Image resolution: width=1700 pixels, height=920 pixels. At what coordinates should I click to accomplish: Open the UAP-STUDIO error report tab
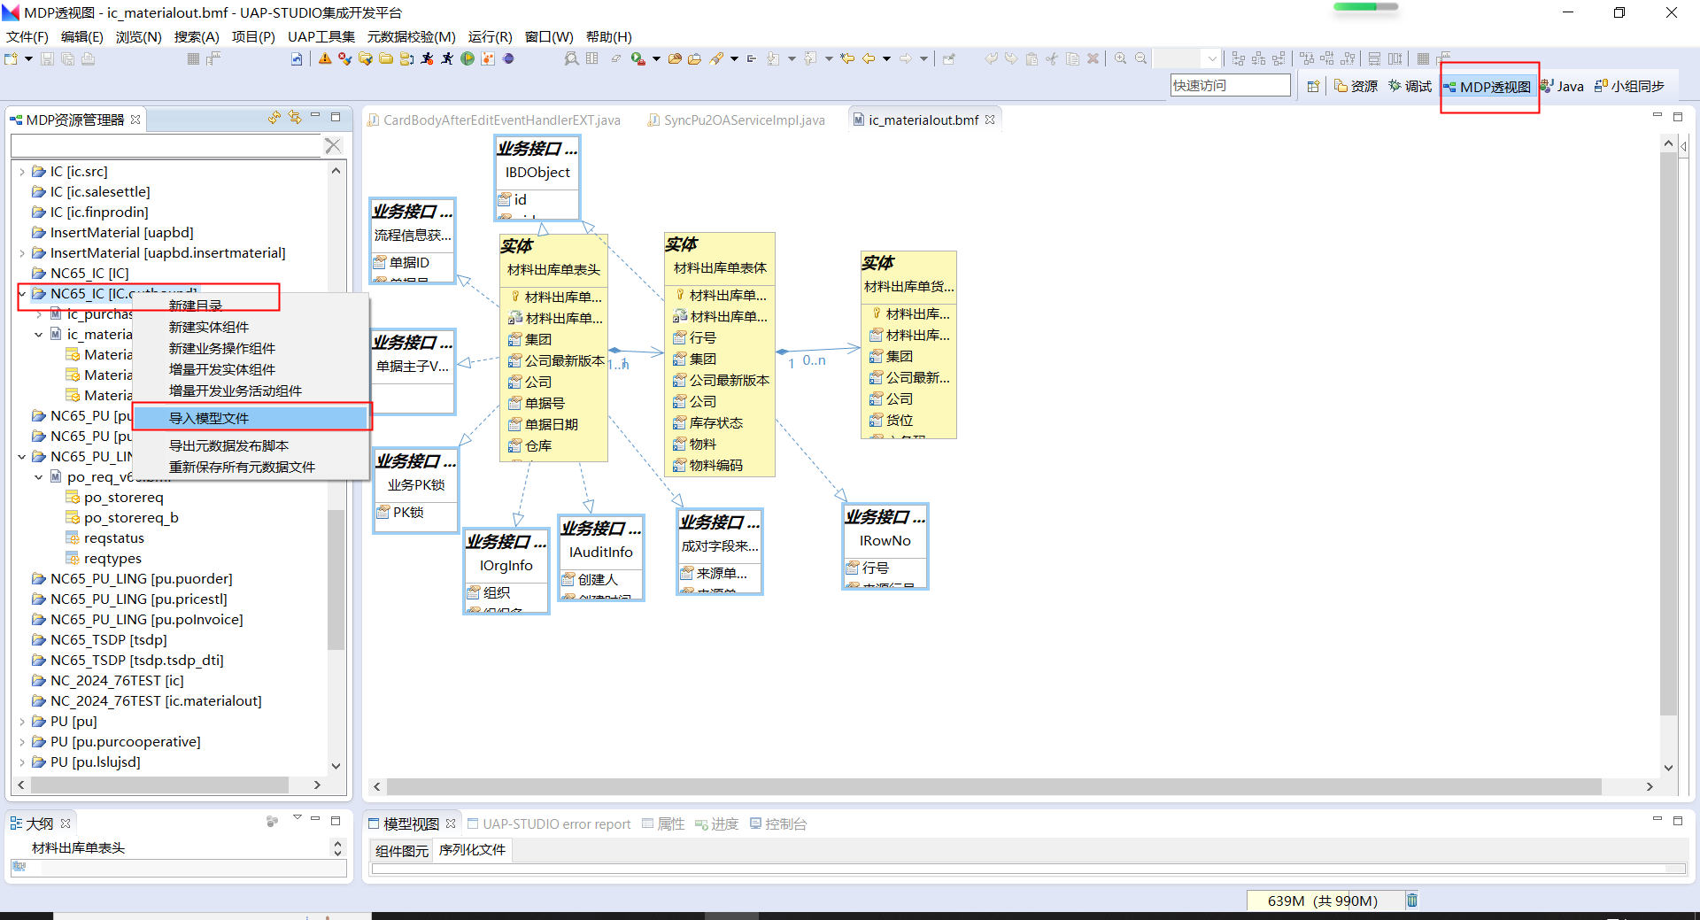coord(549,823)
